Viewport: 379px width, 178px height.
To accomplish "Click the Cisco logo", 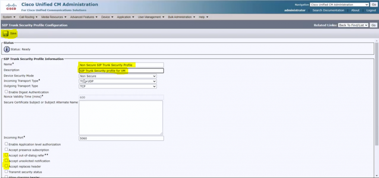I will tap(11, 7).
